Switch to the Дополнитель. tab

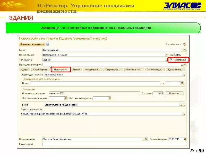point(176,69)
